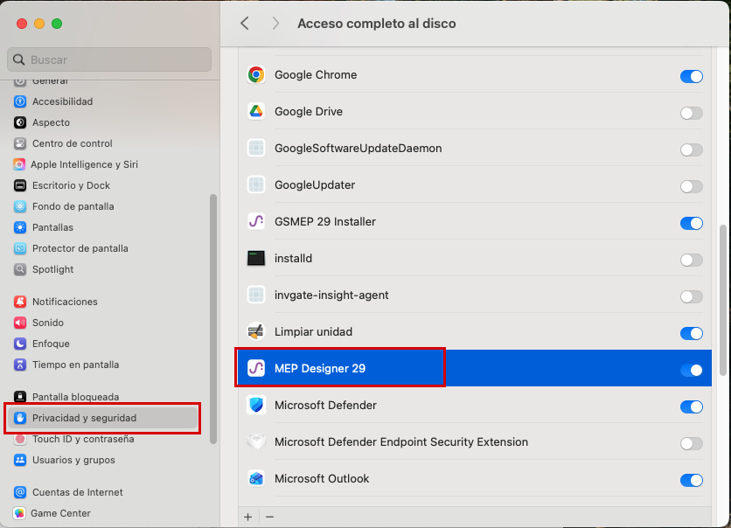Screen dimensions: 731x528
Task: Open Privacidad y seguridad in sidebar
Action: 84,418
